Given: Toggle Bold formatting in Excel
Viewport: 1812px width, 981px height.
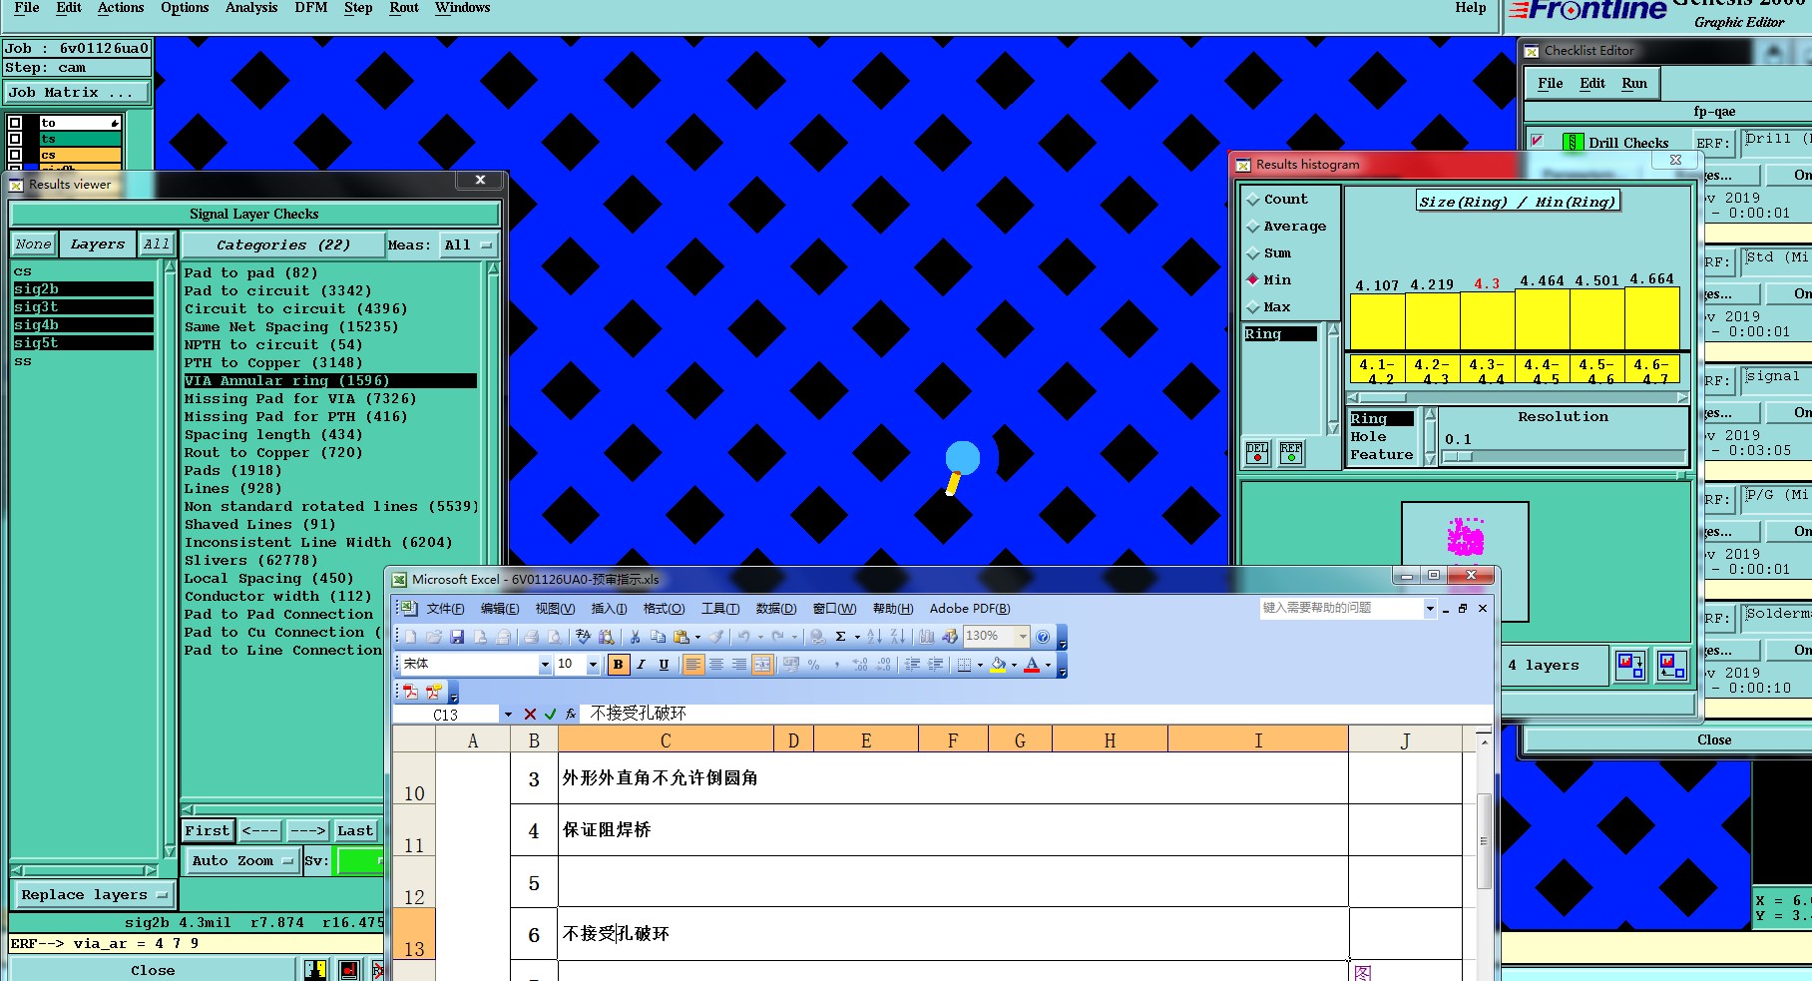Looking at the screenshot, I should click(x=619, y=665).
